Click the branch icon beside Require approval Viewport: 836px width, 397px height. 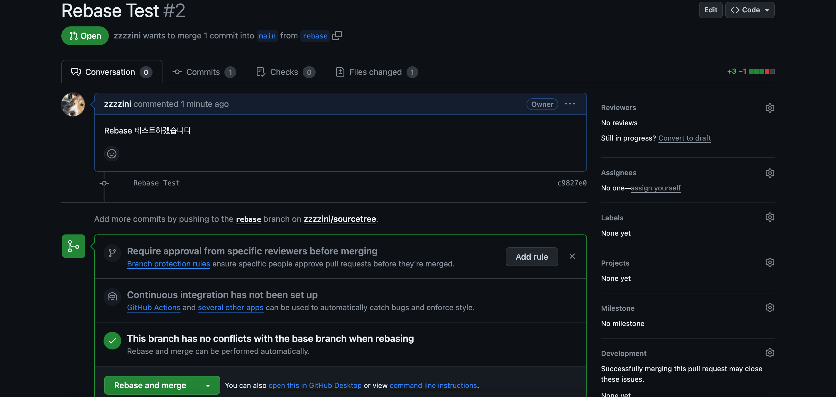[x=112, y=253]
